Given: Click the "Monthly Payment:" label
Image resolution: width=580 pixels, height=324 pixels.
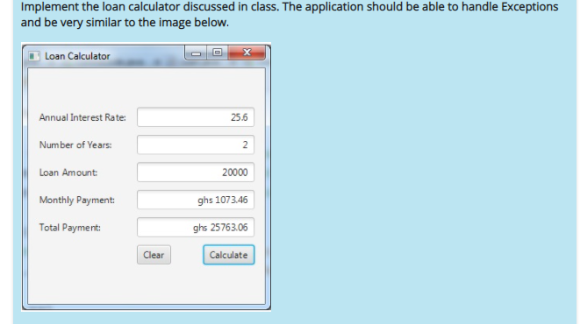Looking at the screenshot, I should [x=77, y=200].
